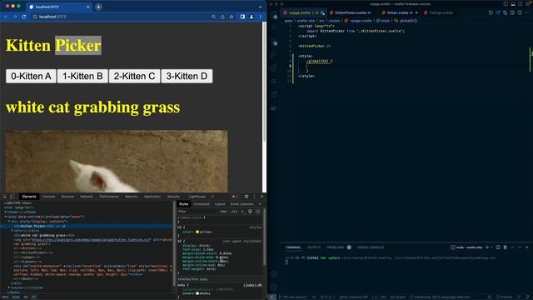Expand the head element node
Viewport: 533px width, 300px height.
(x=6, y=212)
